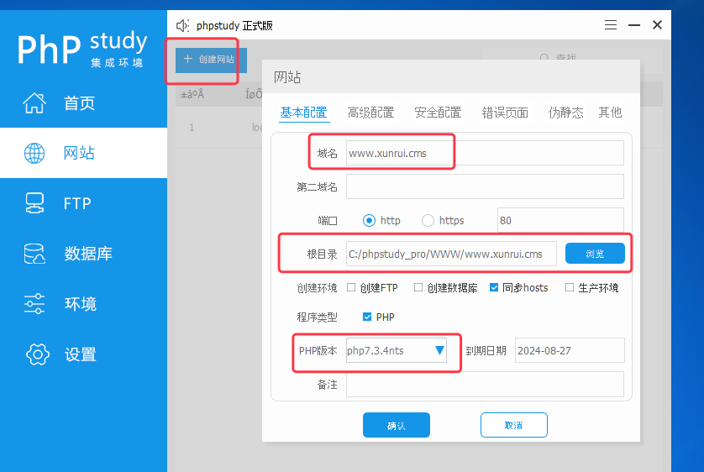Switch to 伪静态 tab
The image size is (704, 472).
[x=565, y=113]
